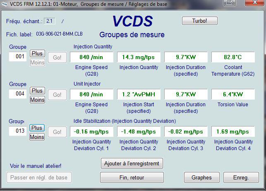This screenshot has height=191, width=266.
Task: Select the 9.7°KW value in group 004
Action: pyautogui.click(x=186, y=94)
